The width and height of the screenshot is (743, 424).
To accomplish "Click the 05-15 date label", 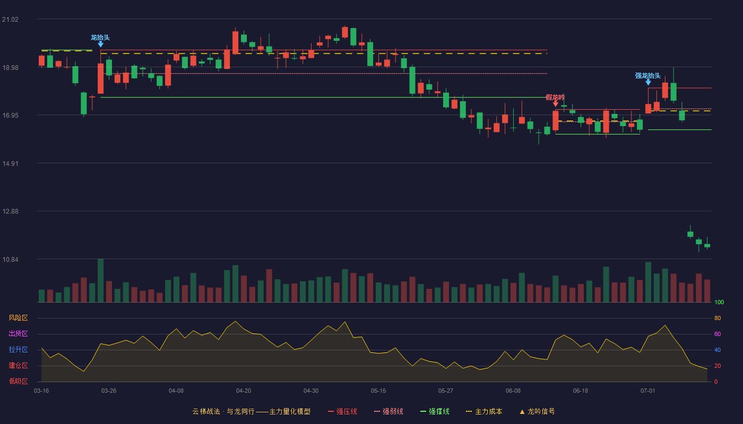I will [x=378, y=391].
